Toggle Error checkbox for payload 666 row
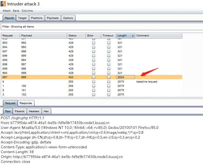Viewport: 203px width, 165px height. [x=94, y=77]
